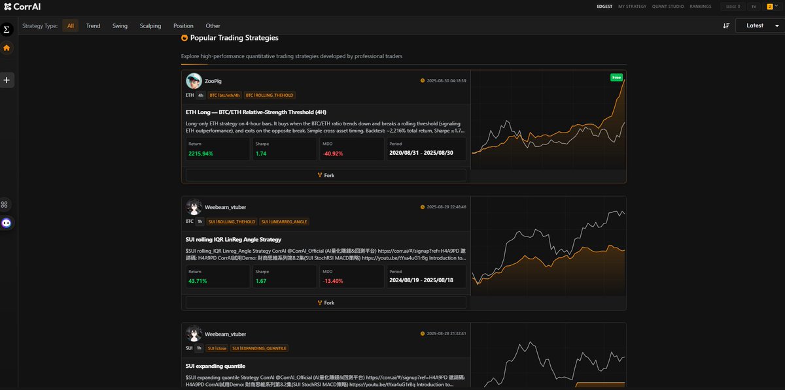Click period 2024/08/19 - 2025/08/18

pyautogui.click(x=420, y=281)
